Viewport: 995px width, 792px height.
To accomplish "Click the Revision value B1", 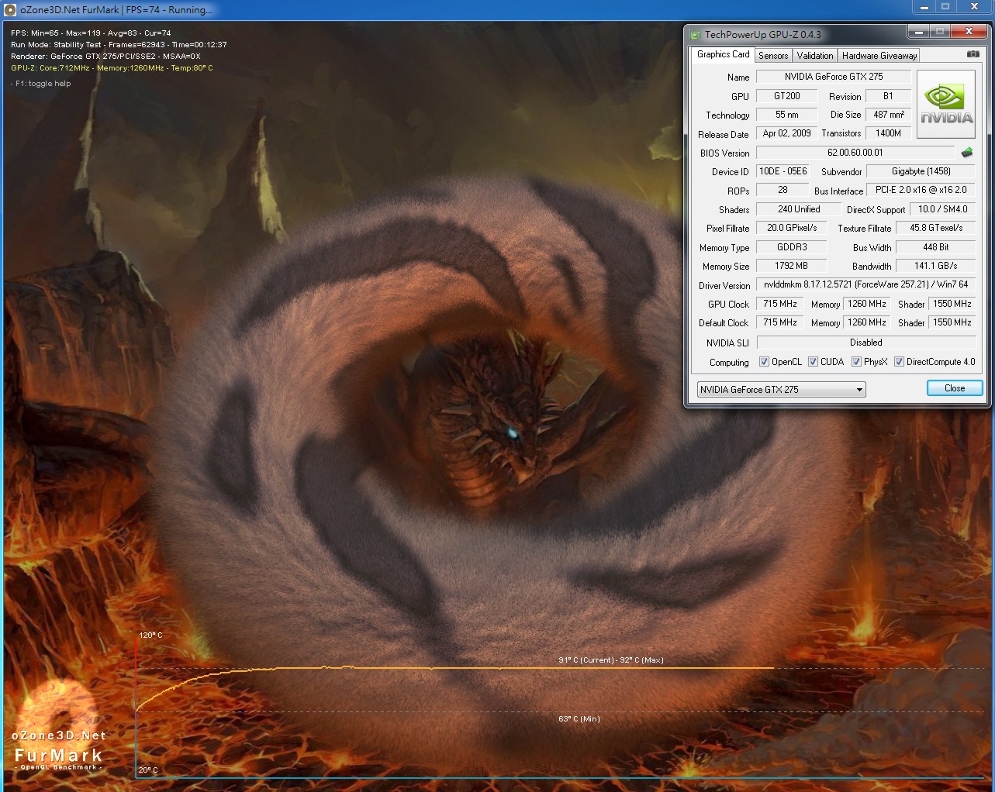I will pos(889,96).
